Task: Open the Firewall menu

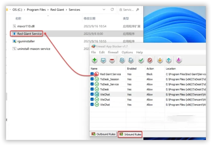Action: tap(113, 52)
